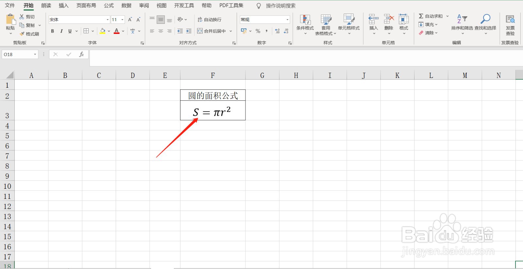Viewport: 523px width, 269px height.
Task: Toggle Wrap Text (自动换行)
Action: click(210, 20)
